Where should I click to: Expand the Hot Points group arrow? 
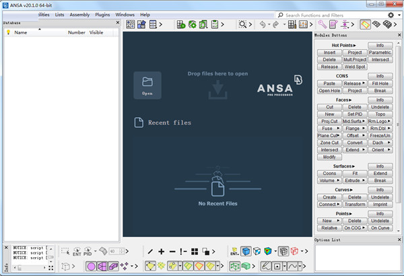coord(355,45)
